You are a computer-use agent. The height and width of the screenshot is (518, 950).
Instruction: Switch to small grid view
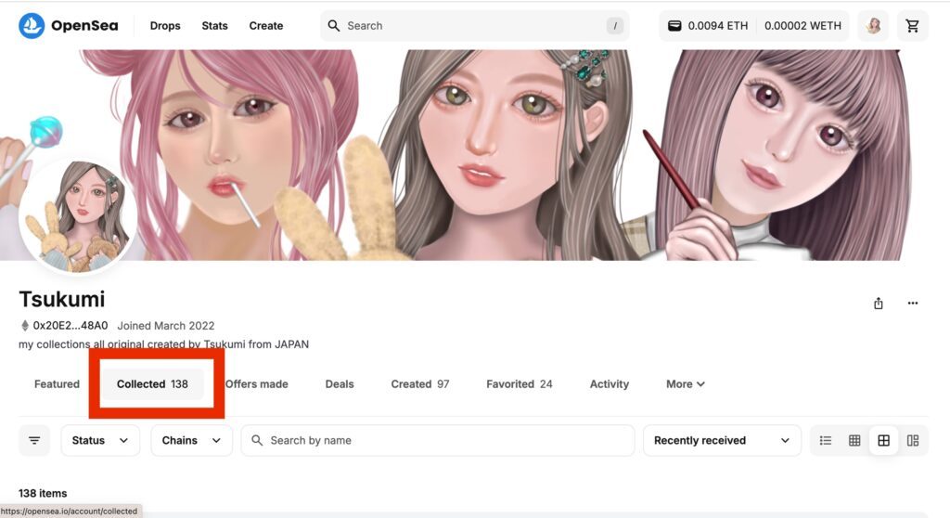tap(854, 440)
